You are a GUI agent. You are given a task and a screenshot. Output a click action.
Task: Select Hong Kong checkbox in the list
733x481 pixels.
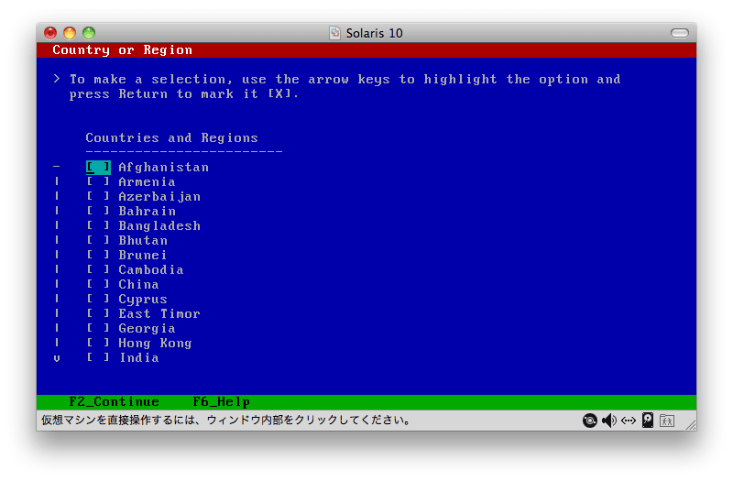tap(98, 344)
